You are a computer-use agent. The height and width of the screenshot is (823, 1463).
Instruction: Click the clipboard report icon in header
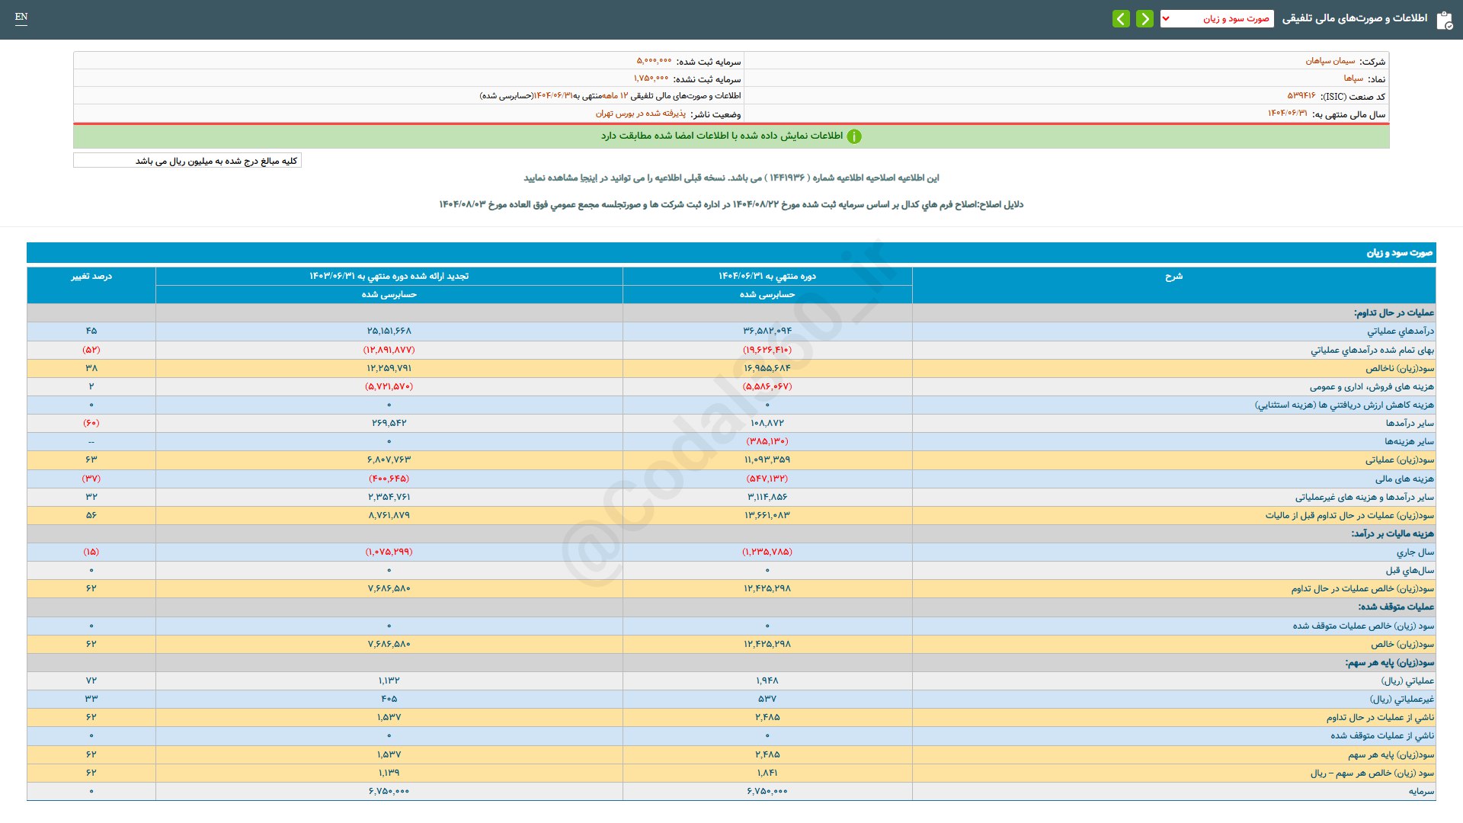(1444, 20)
